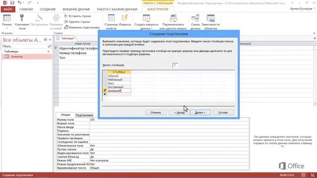Click the Обязательное поле property value
Screen dimensions: 317x178
tap(169, 145)
